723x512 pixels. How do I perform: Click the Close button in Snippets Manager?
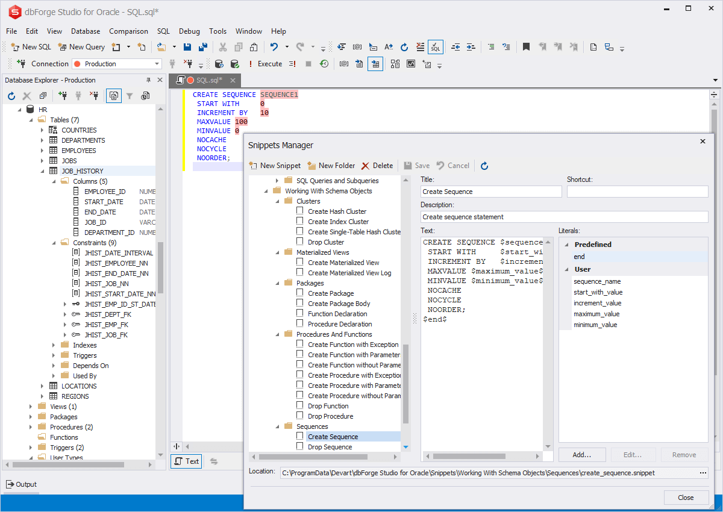pyautogui.click(x=686, y=498)
